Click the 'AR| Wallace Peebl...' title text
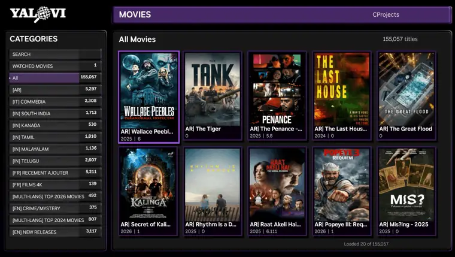The width and height of the screenshot is (455, 257). 147,132
